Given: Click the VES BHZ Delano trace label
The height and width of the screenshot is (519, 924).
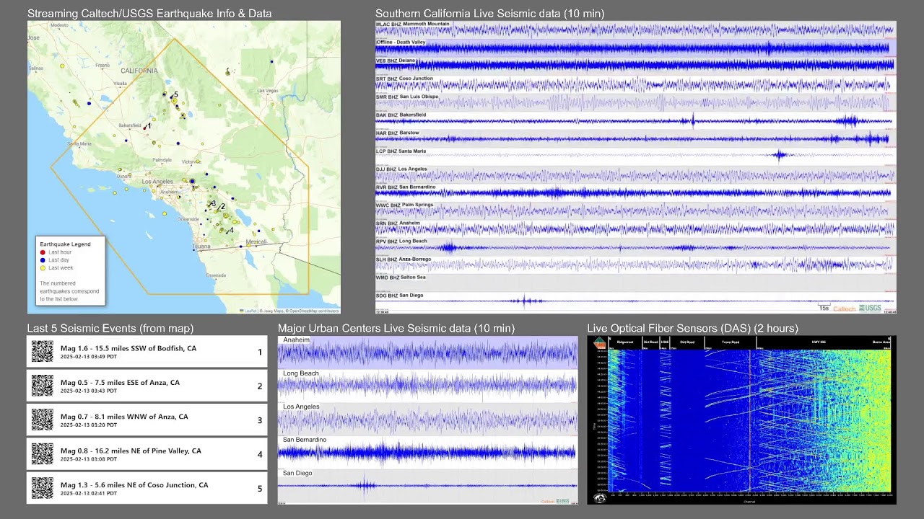Looking at the screenshot, I should point(396,61).
